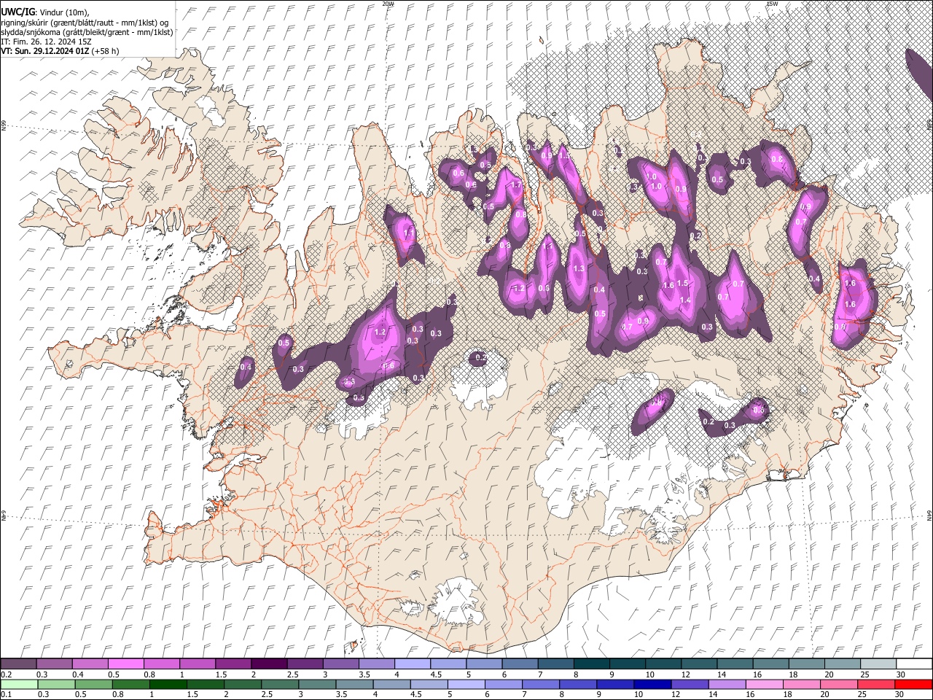The height and width of the screenshot is (700, 933).
Task: Click the snow legend swatch between 8 and 9
Action: (592, 664)
